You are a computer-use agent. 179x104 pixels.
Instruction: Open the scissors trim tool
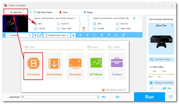[x=87, y=35]
